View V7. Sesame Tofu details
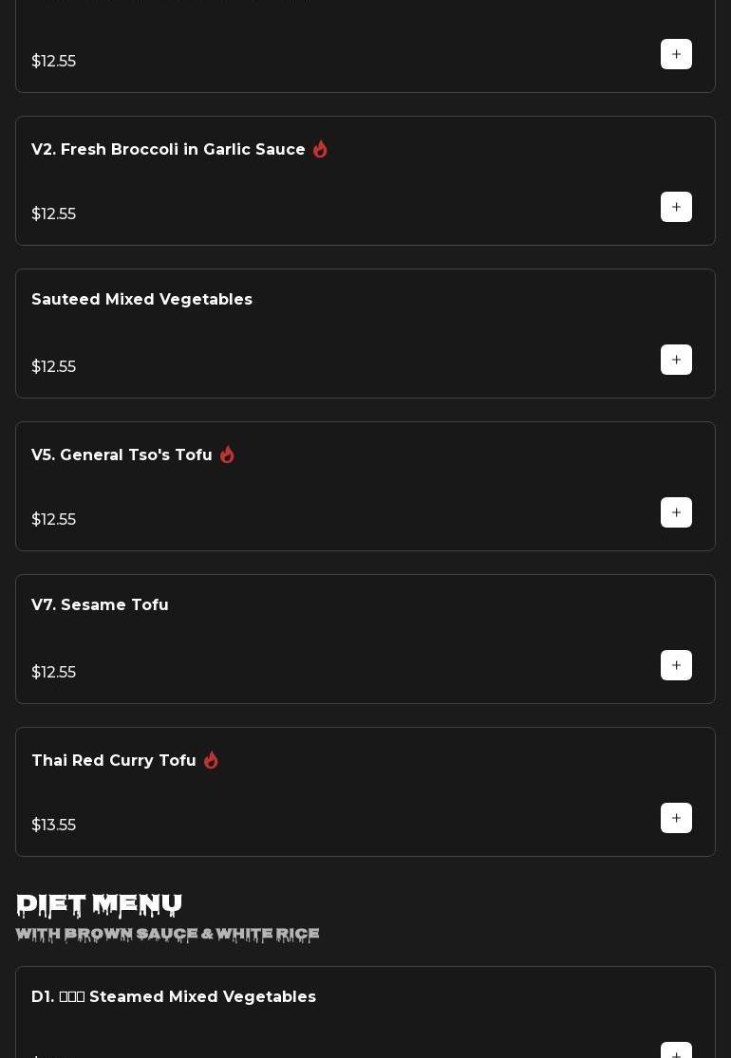This screenshot has width=731, height=1058. tap(100, 605)
